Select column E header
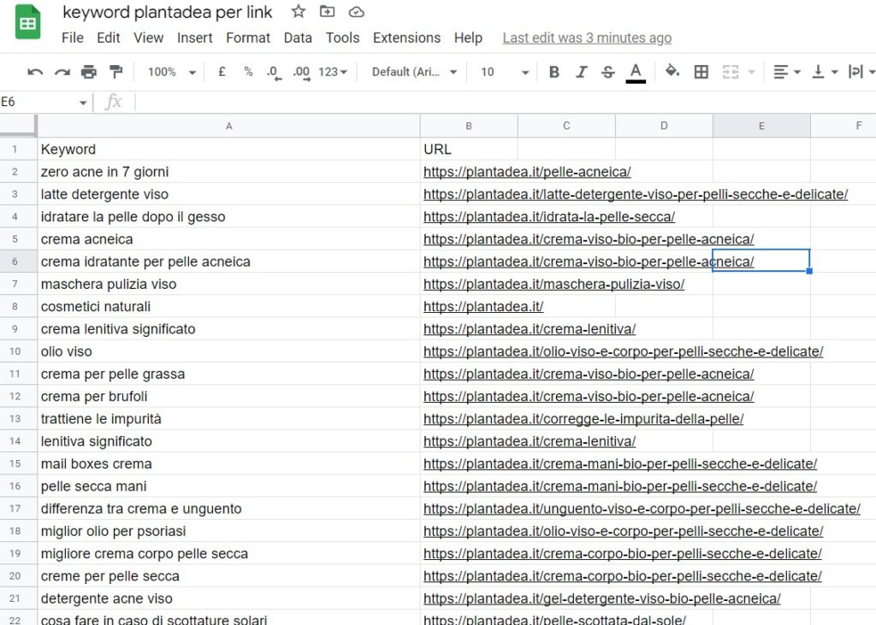Viewport: 876px width, 625px height. click(761, 127)
